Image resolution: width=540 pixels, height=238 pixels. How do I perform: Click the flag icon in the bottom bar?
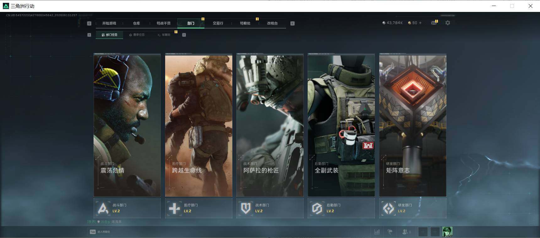point(390,232)
